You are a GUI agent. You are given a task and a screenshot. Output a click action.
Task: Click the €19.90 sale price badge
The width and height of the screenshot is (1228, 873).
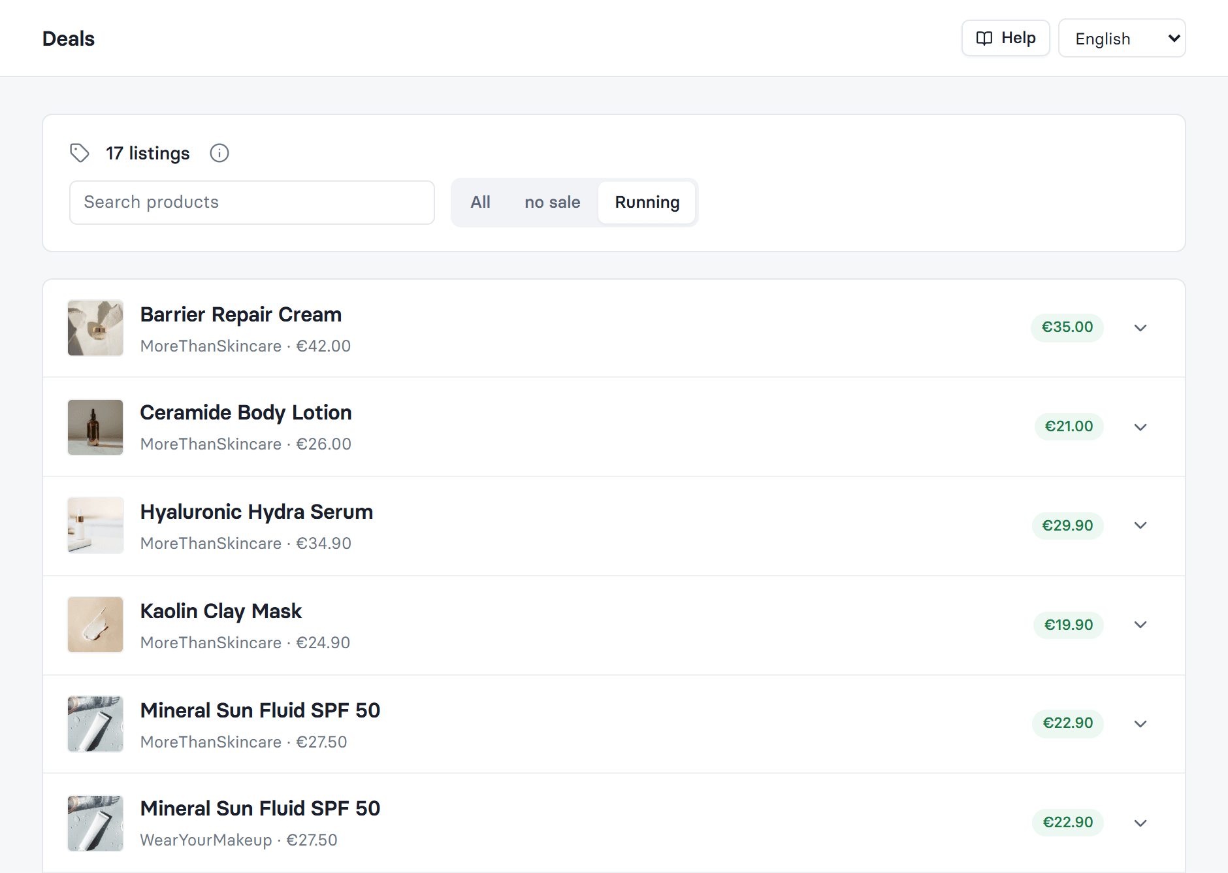[1069, 625]
